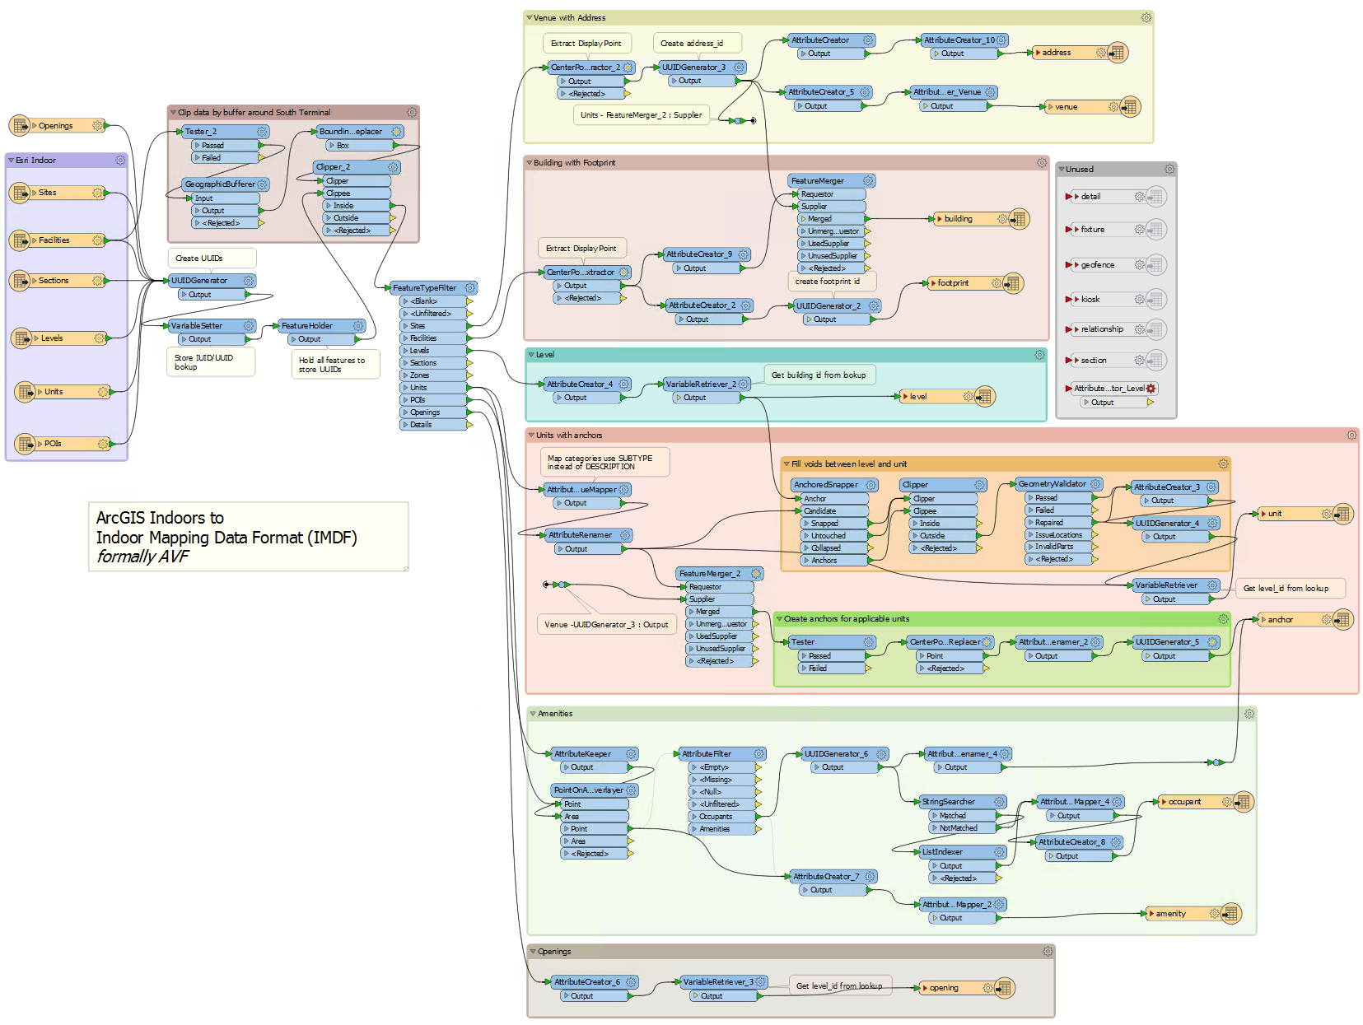Open the level writer table icon

tap(984, 397)
